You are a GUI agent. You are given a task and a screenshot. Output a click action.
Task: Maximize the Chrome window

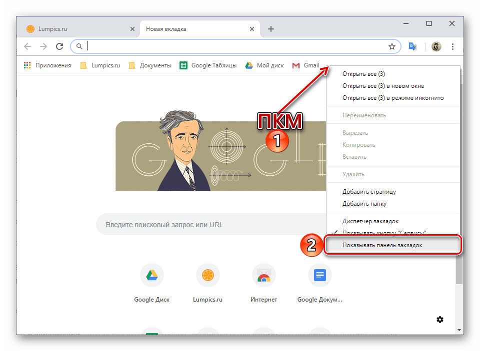[429, 23]
